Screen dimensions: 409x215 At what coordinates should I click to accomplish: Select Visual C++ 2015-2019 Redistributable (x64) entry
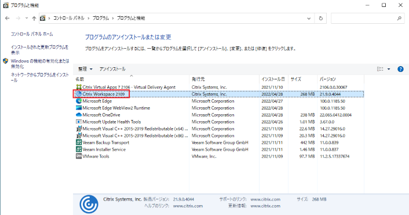click(218, 129)
